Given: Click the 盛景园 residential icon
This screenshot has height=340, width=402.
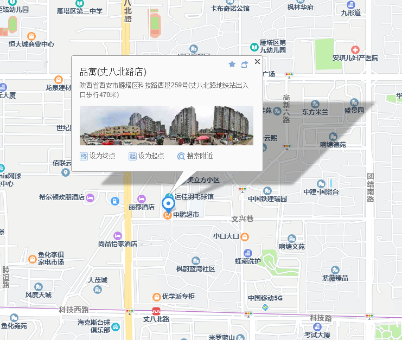Looking at the screenshot, I should (354, 102).
